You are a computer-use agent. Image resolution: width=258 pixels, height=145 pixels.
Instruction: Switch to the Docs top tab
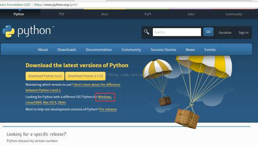click(105, 14)
